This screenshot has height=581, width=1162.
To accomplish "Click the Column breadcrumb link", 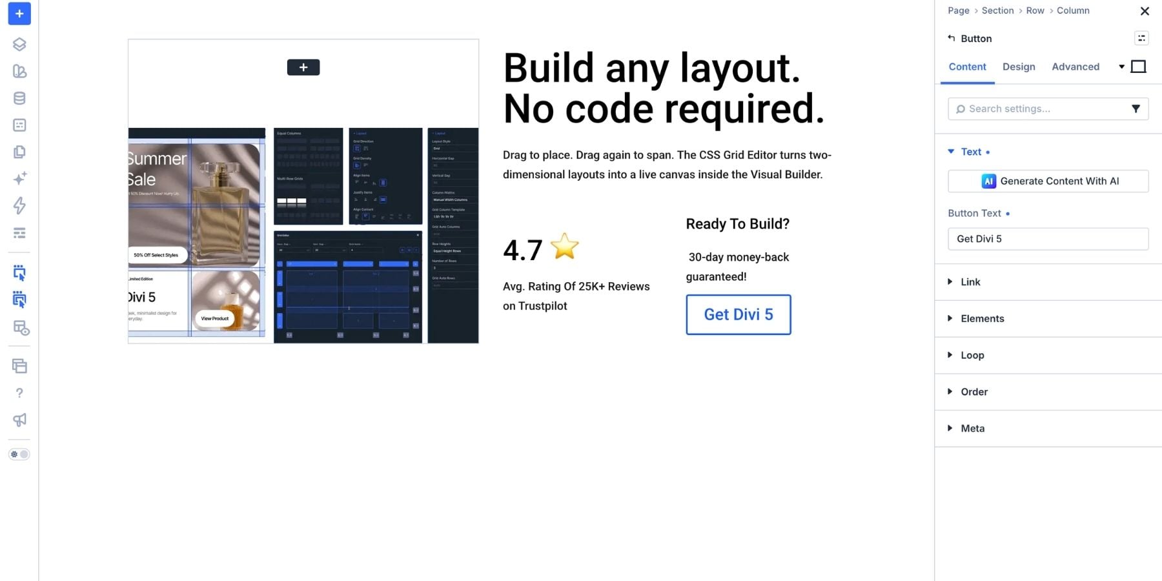I will tap(1073, 10).
